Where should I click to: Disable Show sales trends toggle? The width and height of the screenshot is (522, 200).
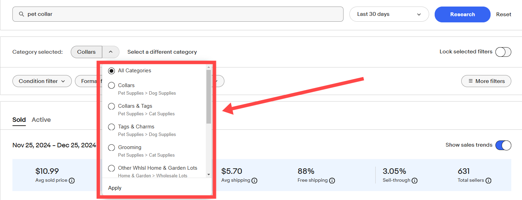503,145
